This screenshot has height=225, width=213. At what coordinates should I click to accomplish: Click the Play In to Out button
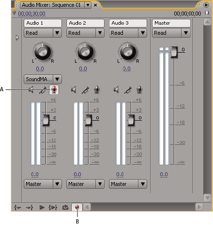(53, 207)
